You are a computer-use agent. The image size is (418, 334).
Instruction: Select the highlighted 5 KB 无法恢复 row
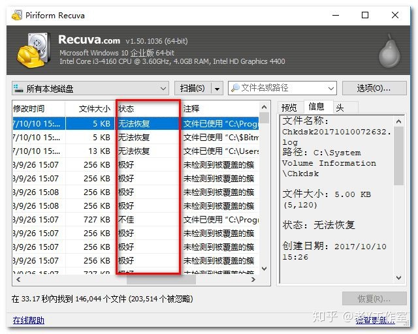pyautogui.click(x=136, y=123)
